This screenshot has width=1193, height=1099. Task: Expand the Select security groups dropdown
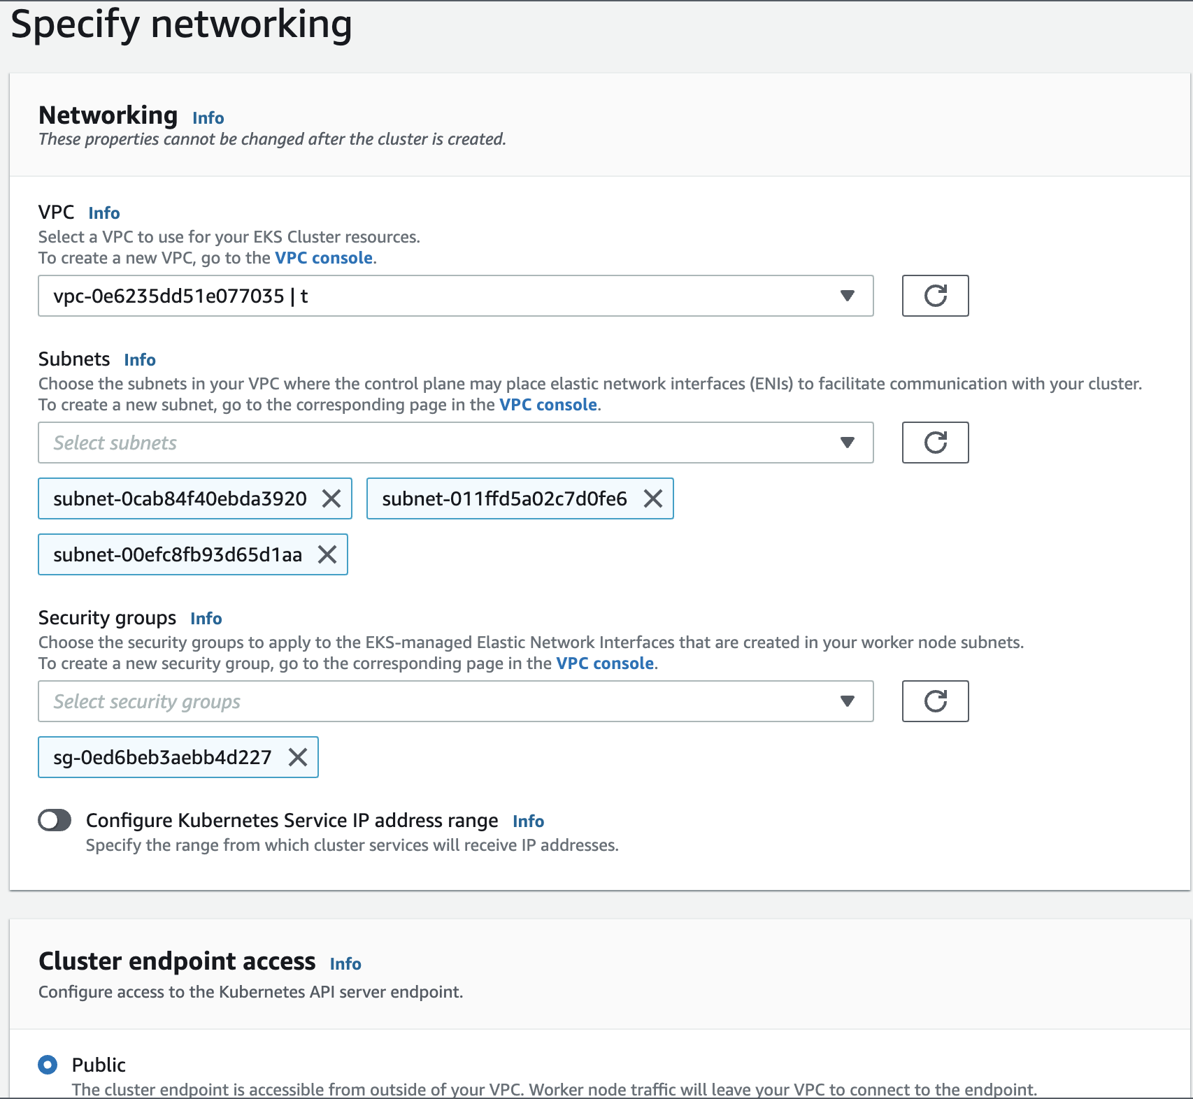click(455, 701)
